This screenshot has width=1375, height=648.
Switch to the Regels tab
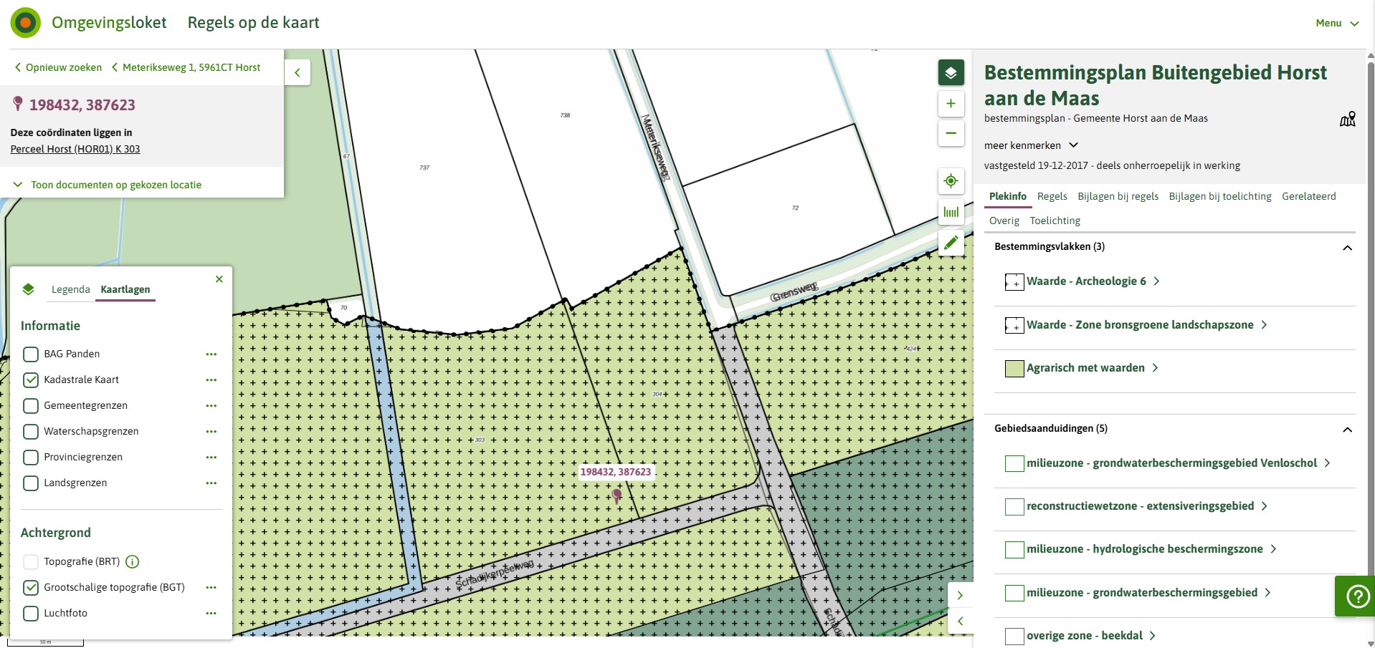pos(1052,196)
